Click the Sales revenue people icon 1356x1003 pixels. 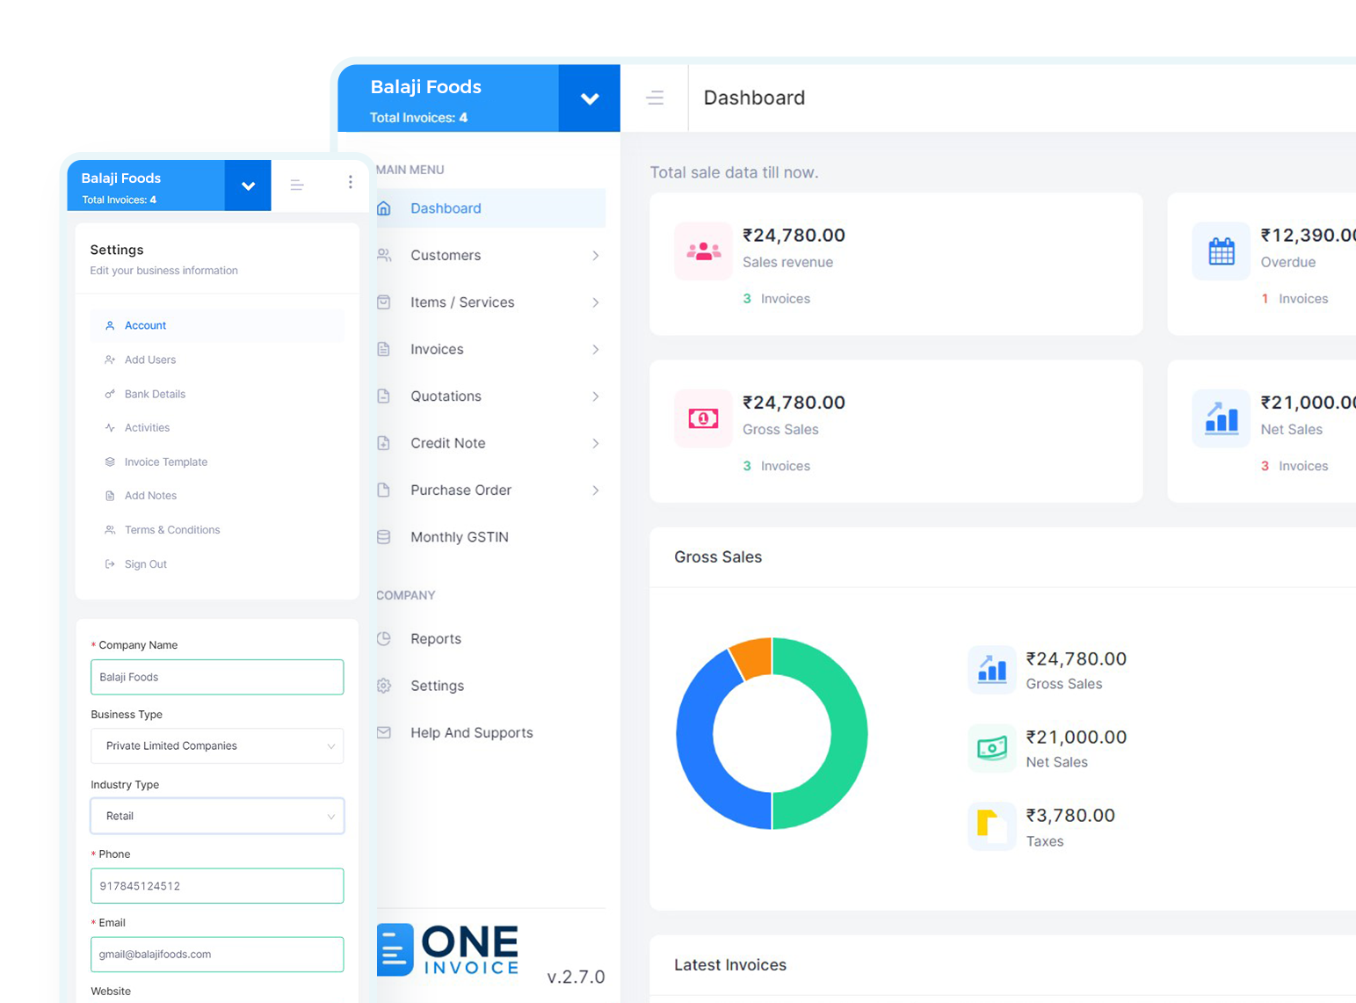tap(703, 251)
